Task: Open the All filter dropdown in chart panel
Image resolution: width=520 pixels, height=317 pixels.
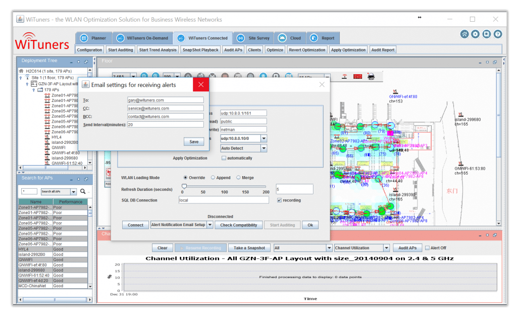Action: [329, 248]
